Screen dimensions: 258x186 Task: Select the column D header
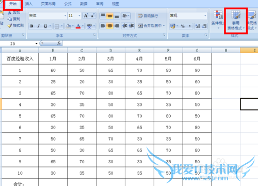(x=110, y=51)
